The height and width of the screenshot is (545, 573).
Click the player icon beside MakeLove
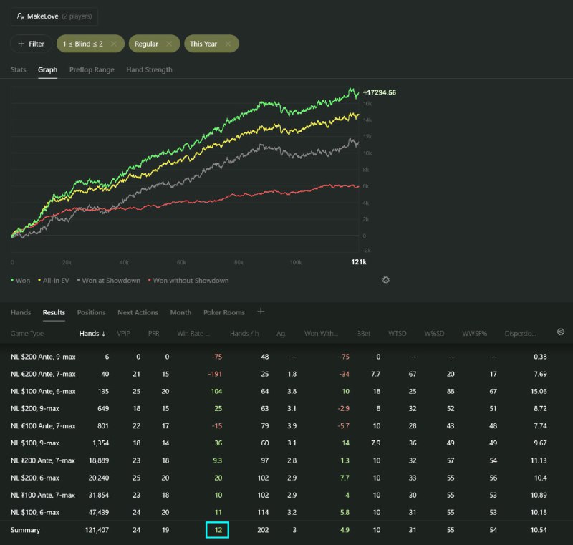click(20, 16)
